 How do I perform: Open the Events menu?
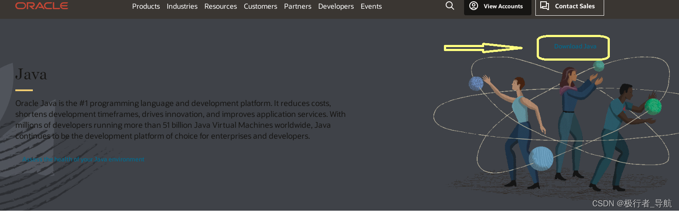[371, 6]
